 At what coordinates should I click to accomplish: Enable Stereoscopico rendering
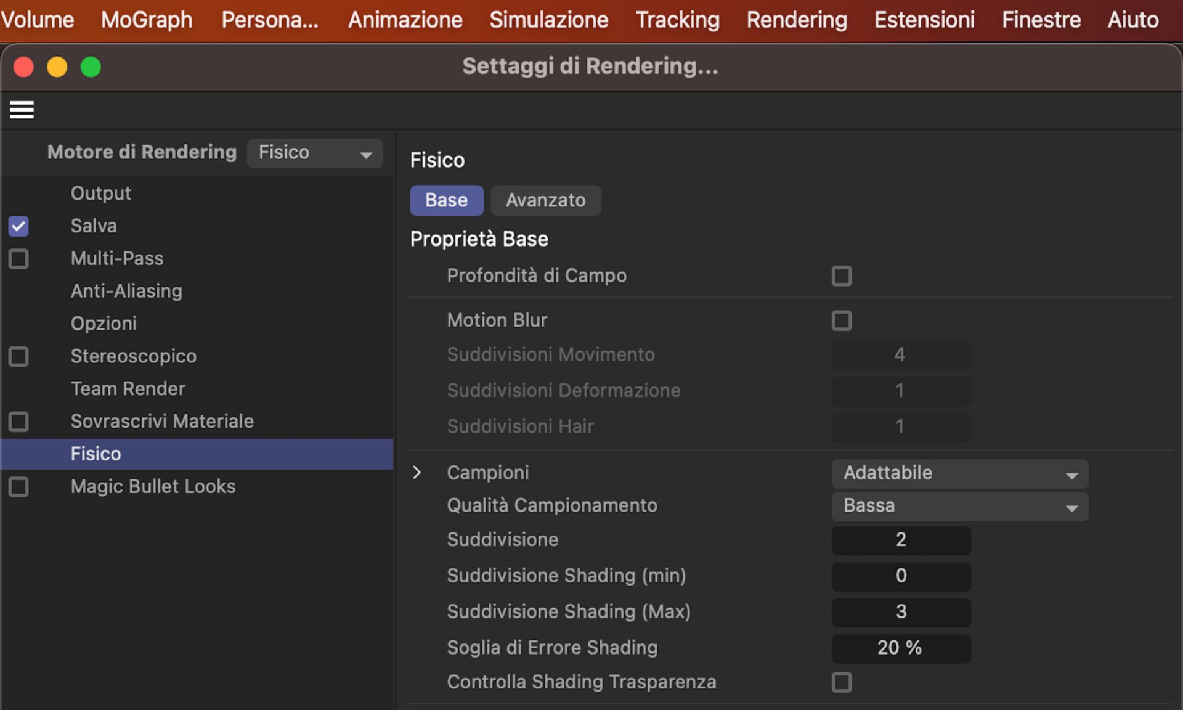point(18,356)
